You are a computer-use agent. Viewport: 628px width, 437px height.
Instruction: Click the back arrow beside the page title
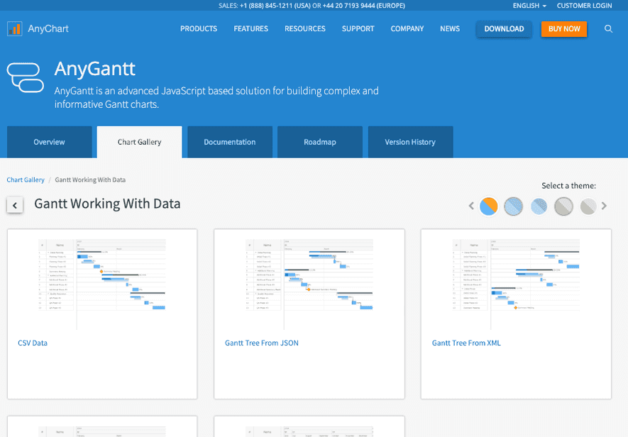coord(15,204)
